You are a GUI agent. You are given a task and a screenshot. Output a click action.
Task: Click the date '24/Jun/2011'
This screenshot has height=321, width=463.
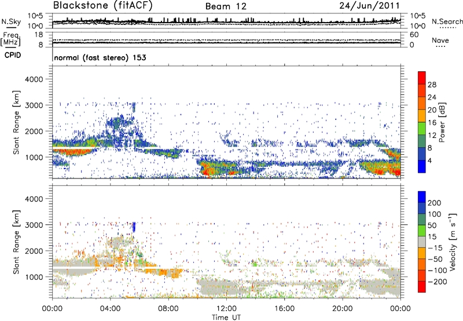[369, 6]
